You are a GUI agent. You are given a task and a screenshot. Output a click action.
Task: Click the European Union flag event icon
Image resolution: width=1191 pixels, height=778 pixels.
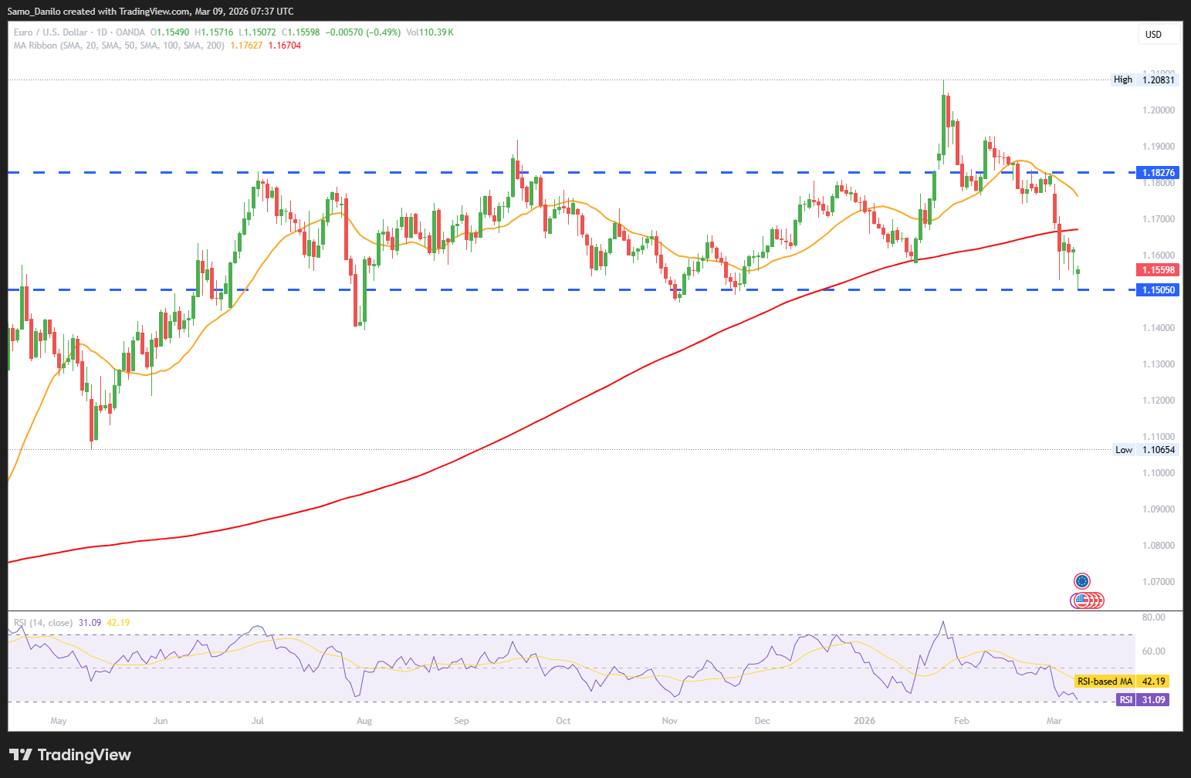click(1081, 581)
